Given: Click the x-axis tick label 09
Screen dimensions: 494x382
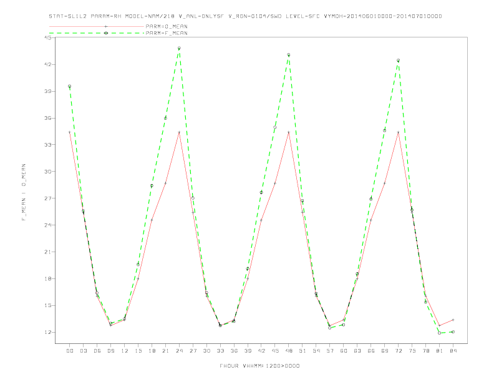Looking at the screenshot, I should pyautogui.click(x=110, y=351).
